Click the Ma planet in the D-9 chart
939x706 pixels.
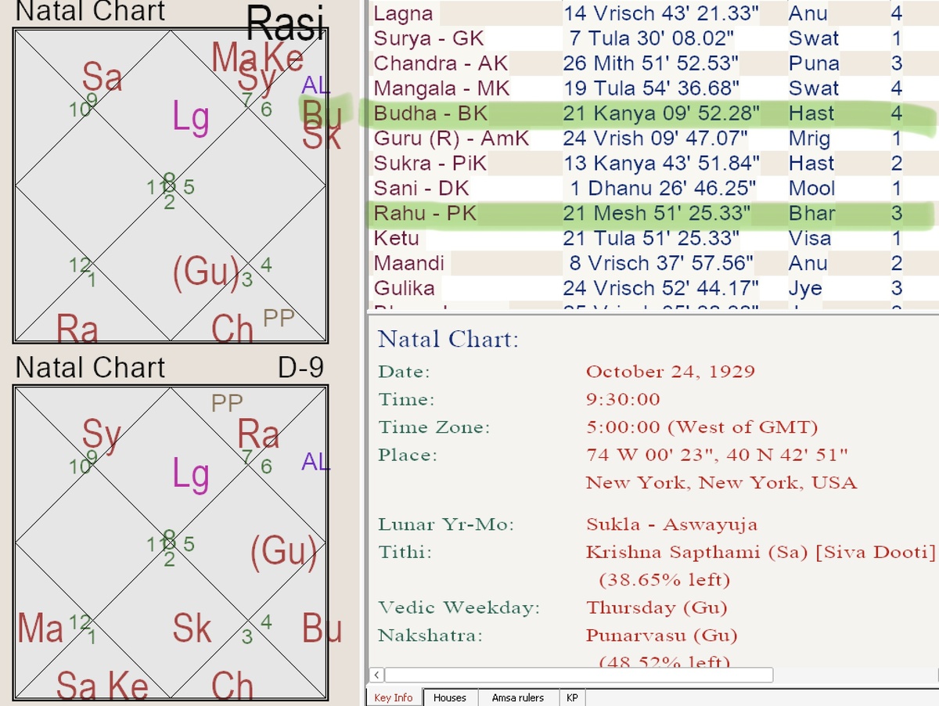coord(41,629)
